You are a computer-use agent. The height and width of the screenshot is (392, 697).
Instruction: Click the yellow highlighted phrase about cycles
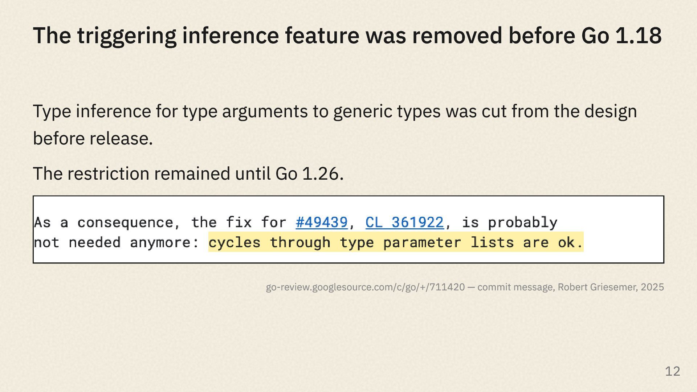396,242
